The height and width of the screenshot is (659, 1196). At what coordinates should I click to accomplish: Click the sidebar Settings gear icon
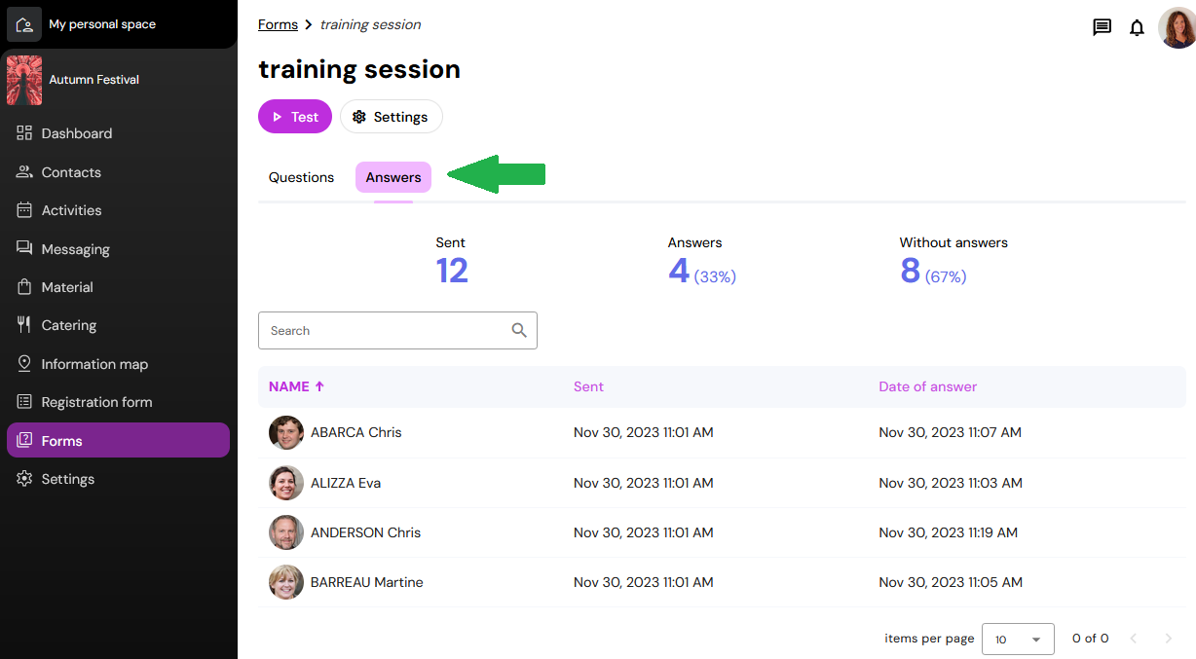pyautogui.click(x=24, y=479)
